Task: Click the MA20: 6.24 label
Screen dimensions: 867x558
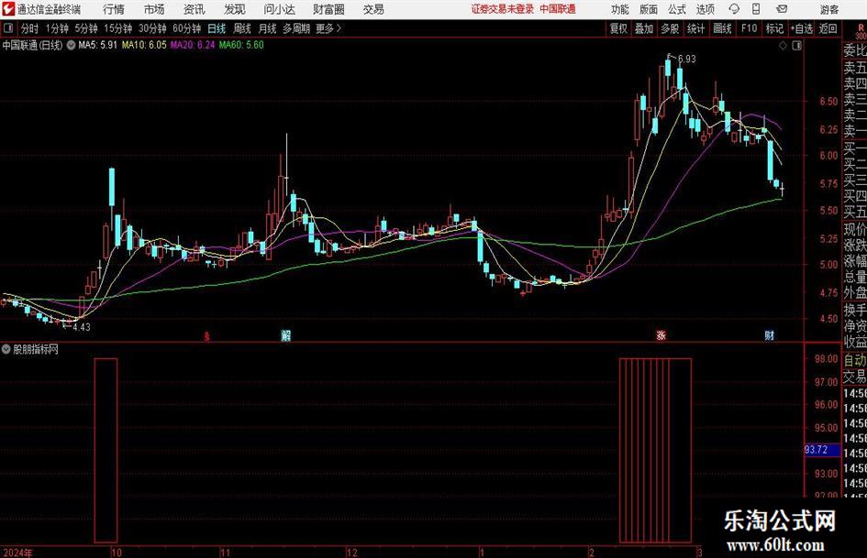Action: click(x=193, y=45)
